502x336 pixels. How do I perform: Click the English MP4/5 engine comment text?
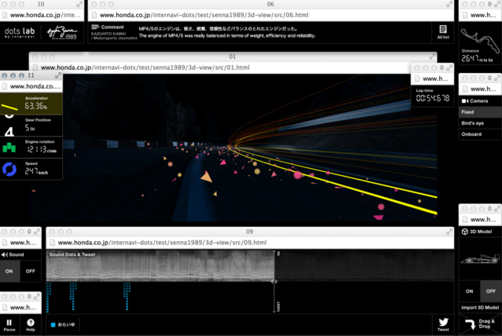(227, 35)
